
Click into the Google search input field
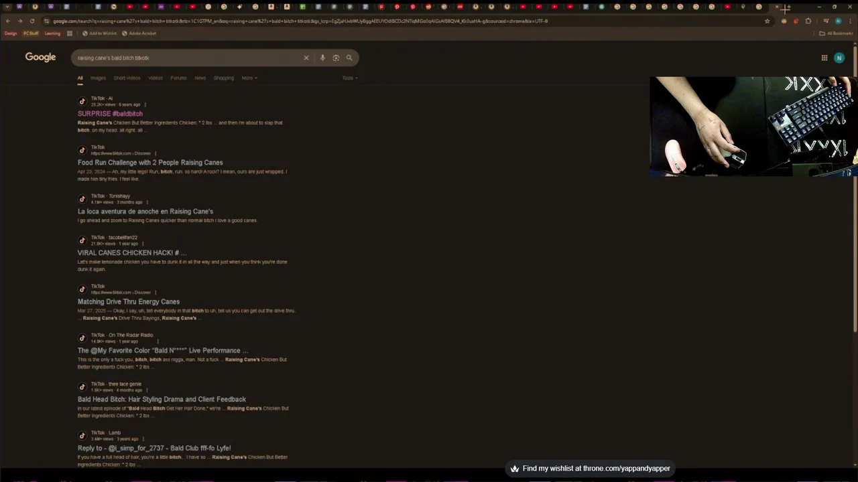tap(188, 58)
